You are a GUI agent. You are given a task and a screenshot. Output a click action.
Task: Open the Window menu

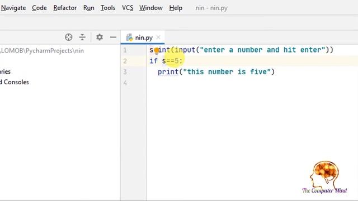151,8
